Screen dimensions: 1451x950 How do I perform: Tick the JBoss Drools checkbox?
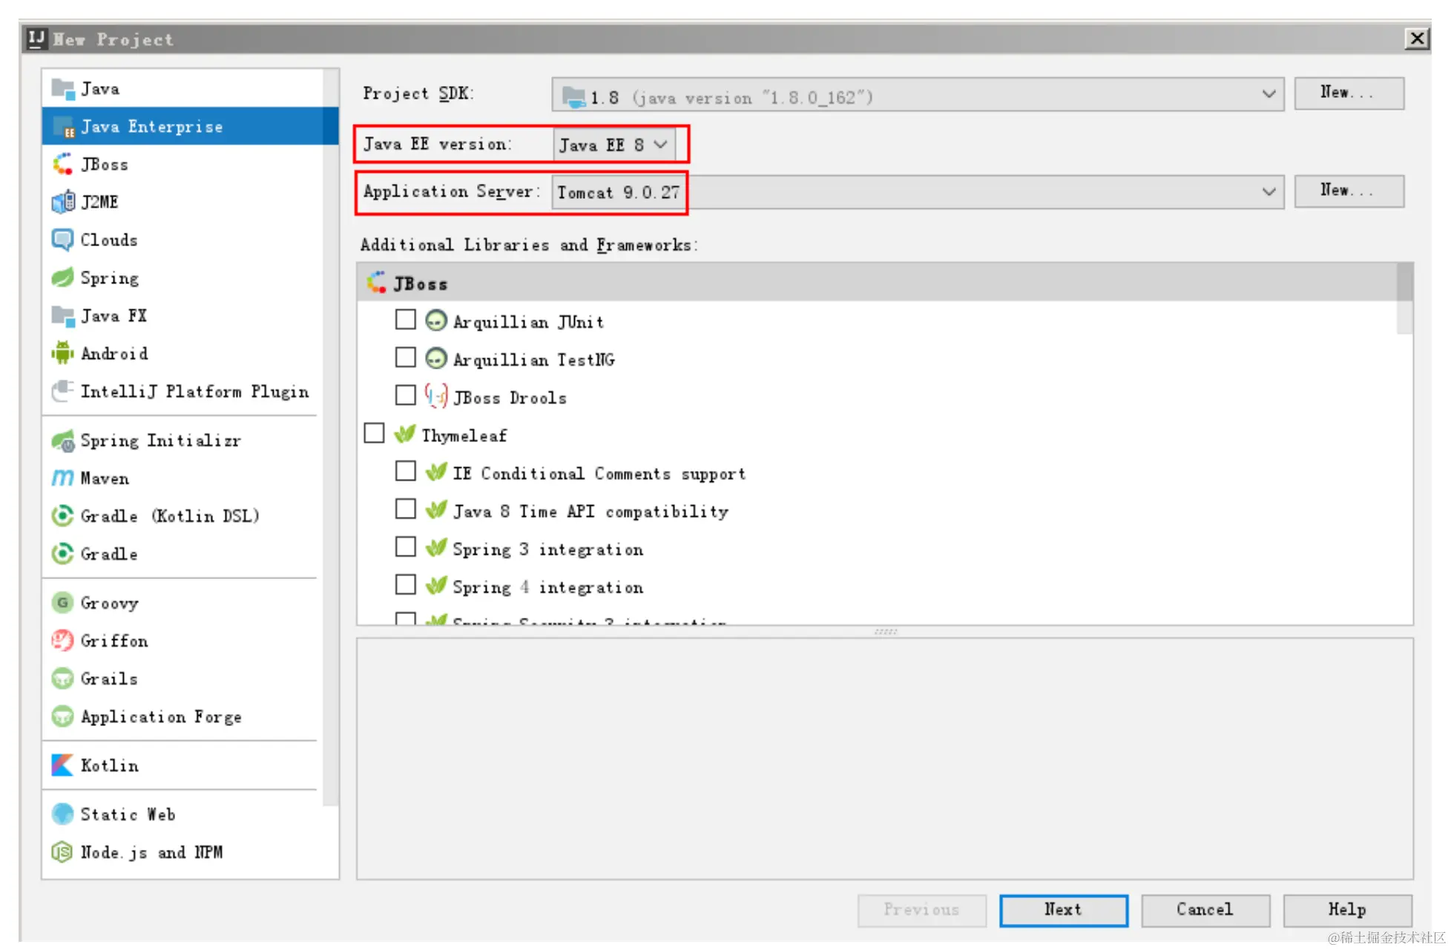[x=405, y=395]
